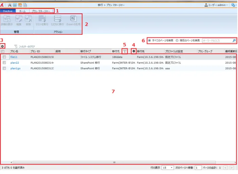Sort by the プロファイルの設定 column header
This screenshot has width=238, height=174.
[174, 51]
